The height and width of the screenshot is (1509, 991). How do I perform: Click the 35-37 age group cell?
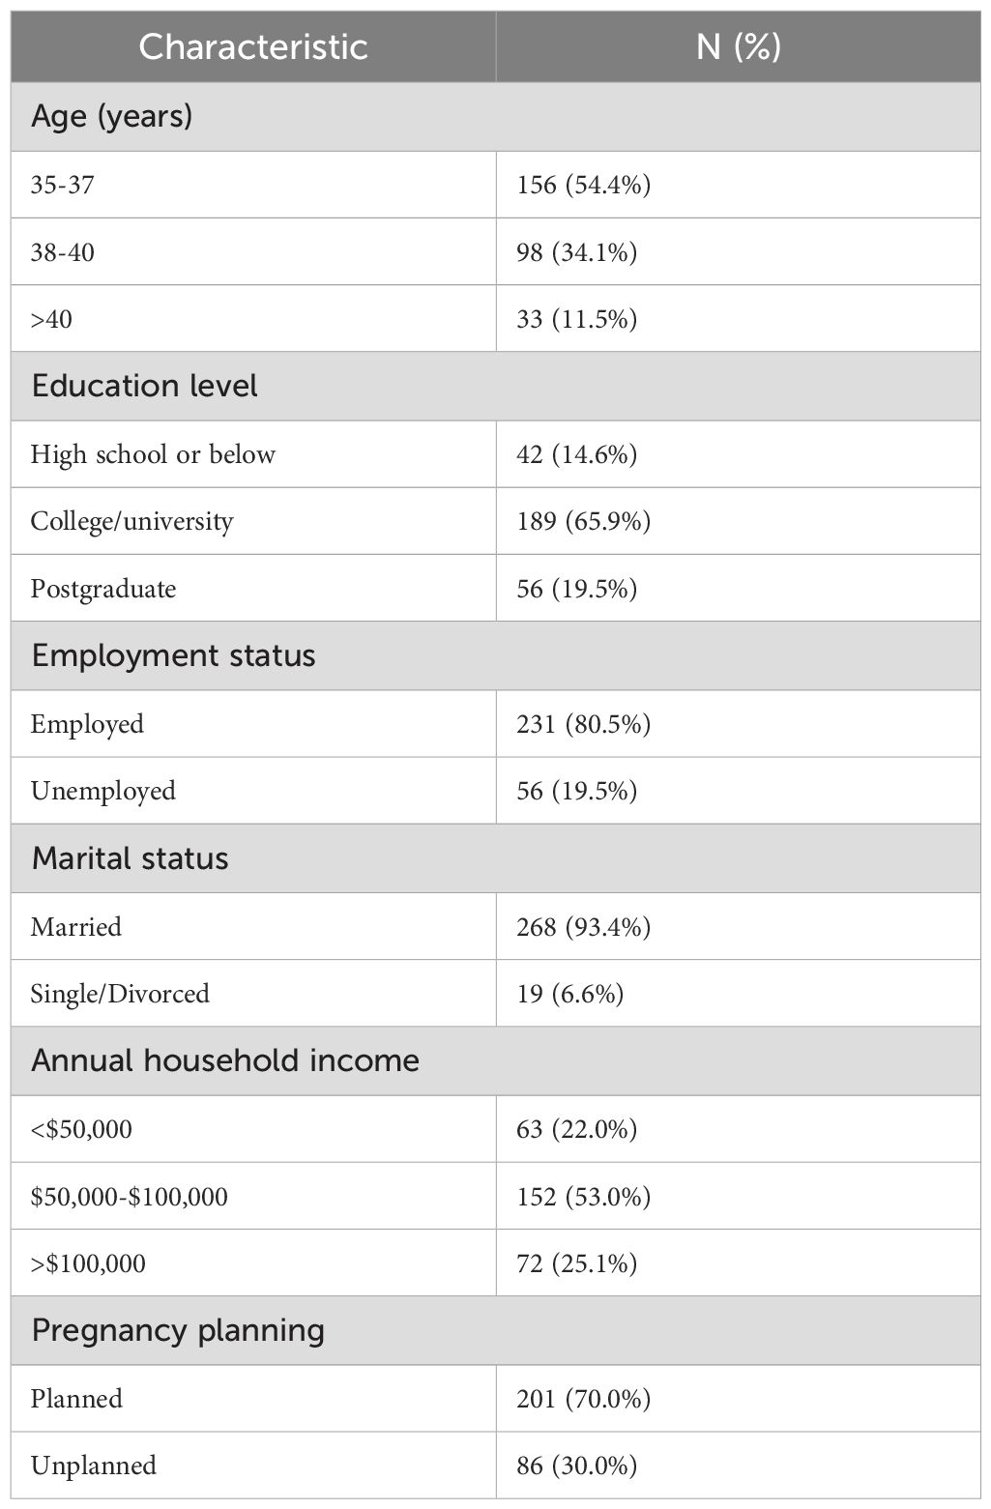click(x=63, y=185)
